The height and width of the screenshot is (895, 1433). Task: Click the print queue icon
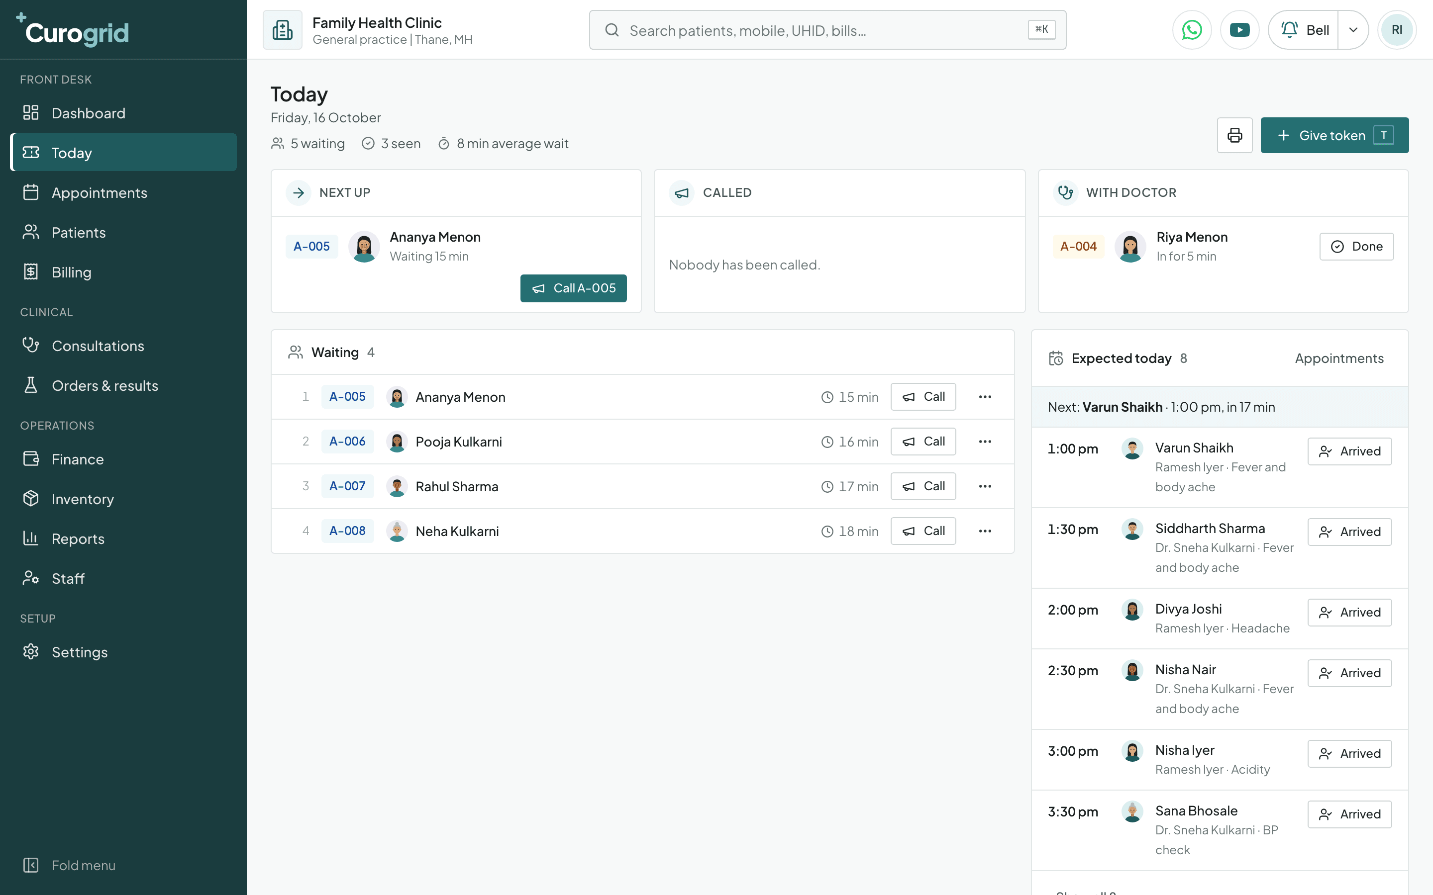click(x=1234, y=135)
